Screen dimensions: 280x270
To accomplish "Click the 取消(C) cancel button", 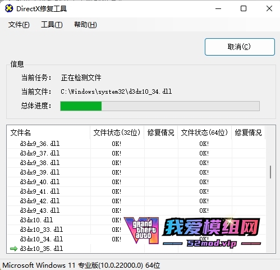I will click(240, 47).
